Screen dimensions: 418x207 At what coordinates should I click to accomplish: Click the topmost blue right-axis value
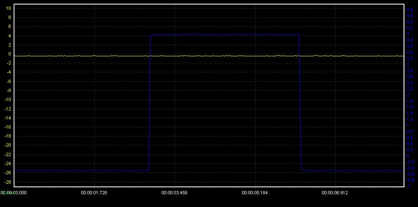point(410,9)
